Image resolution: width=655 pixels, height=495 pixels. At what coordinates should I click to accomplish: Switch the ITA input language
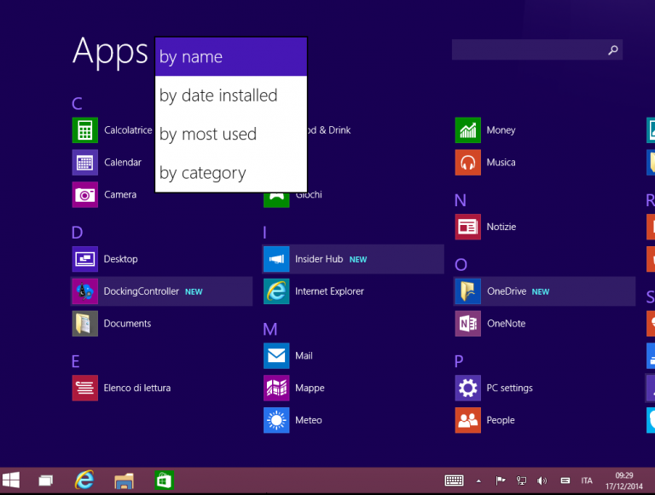pyautogui.click(x=587, y=481)
